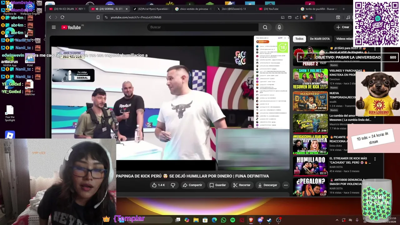Open Copilot from the taskbar

tap(187, 220)
